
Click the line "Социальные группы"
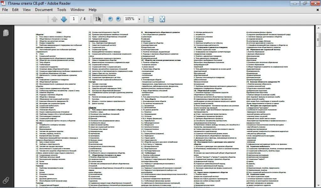tap(99, 50)
